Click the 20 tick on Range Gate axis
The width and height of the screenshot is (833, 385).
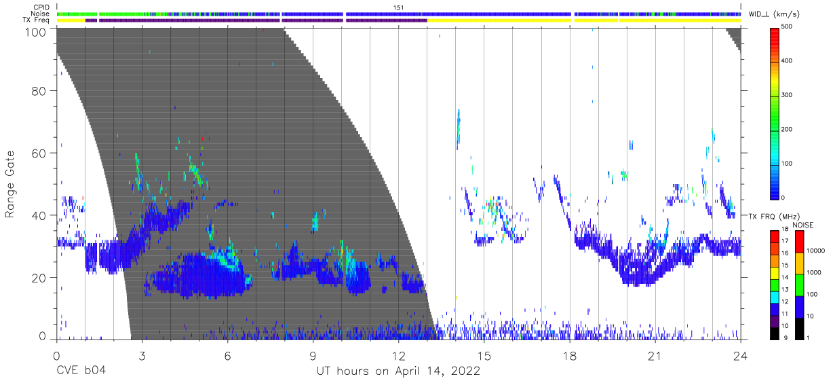(x=39, y=278)
